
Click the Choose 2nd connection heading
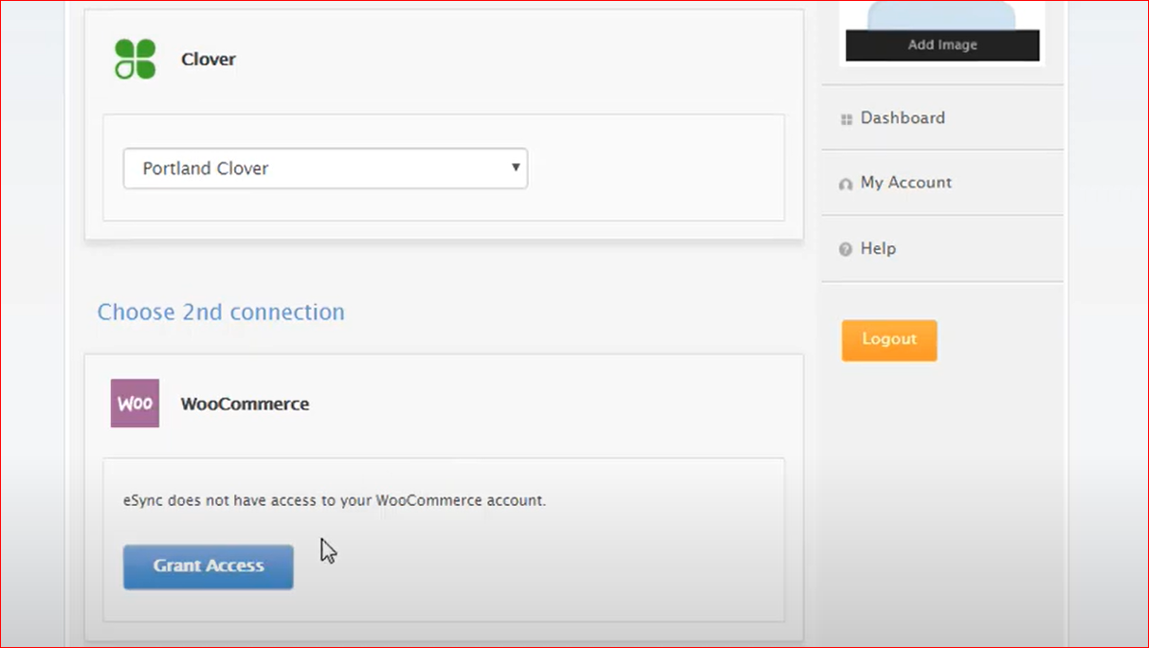pos(221,312)
